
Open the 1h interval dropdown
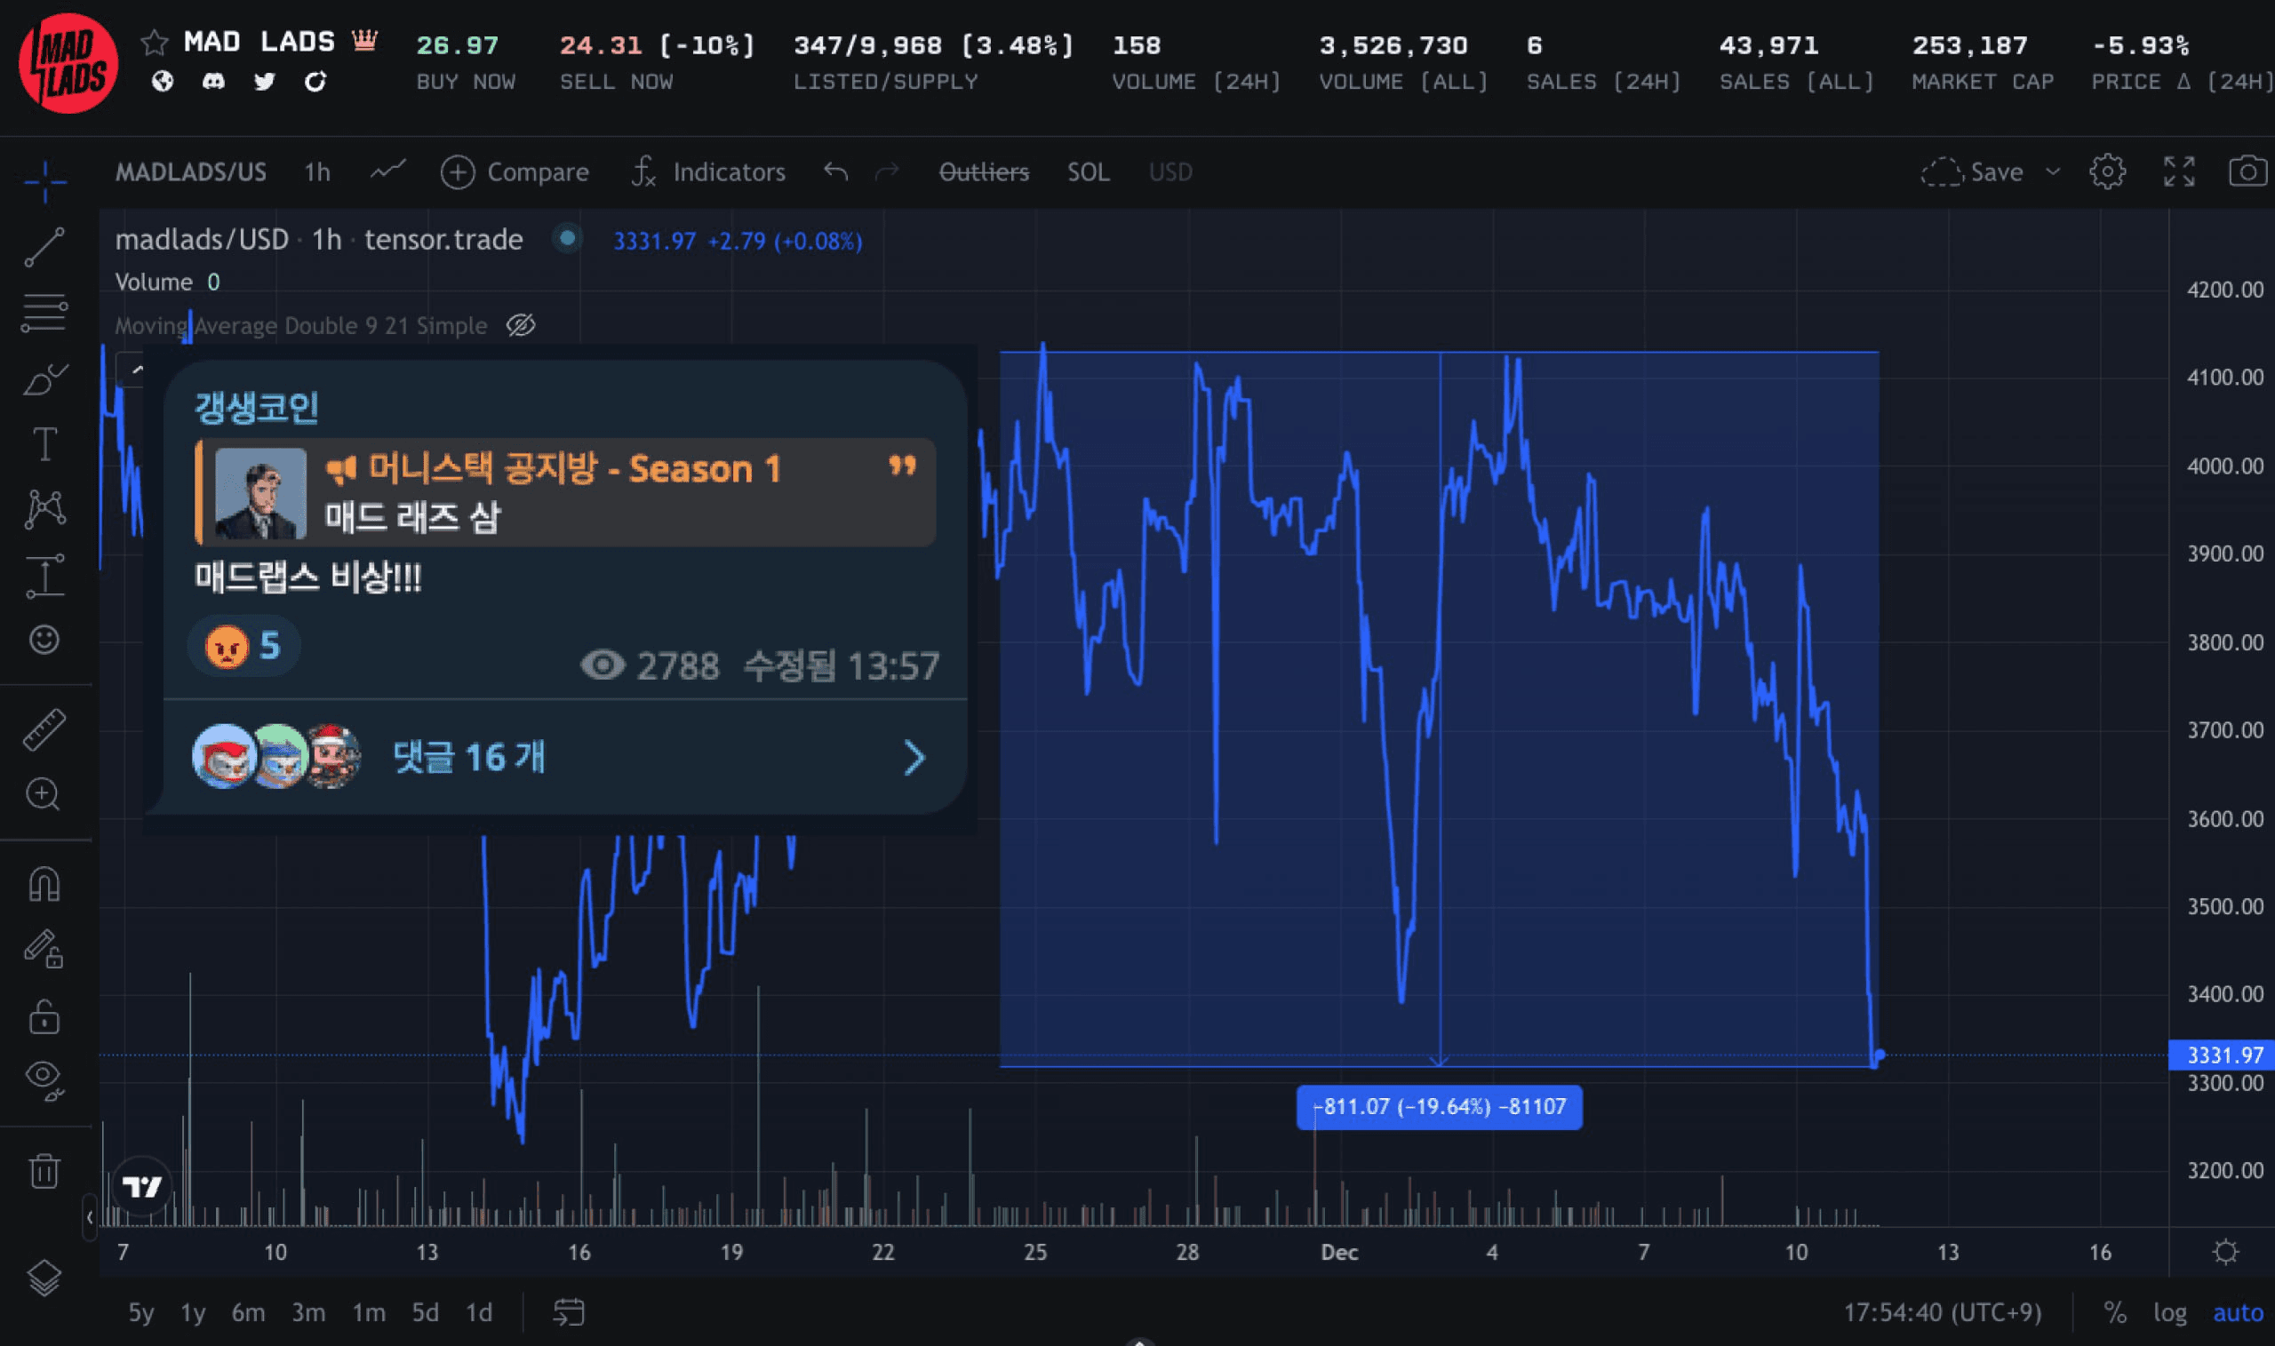[x=316, y=172]
